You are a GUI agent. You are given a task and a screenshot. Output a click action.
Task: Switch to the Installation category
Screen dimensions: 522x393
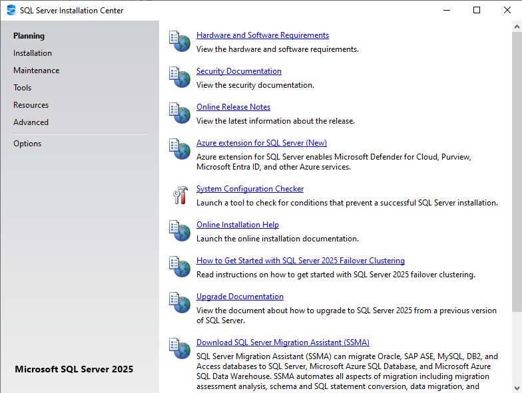(33, 53)
